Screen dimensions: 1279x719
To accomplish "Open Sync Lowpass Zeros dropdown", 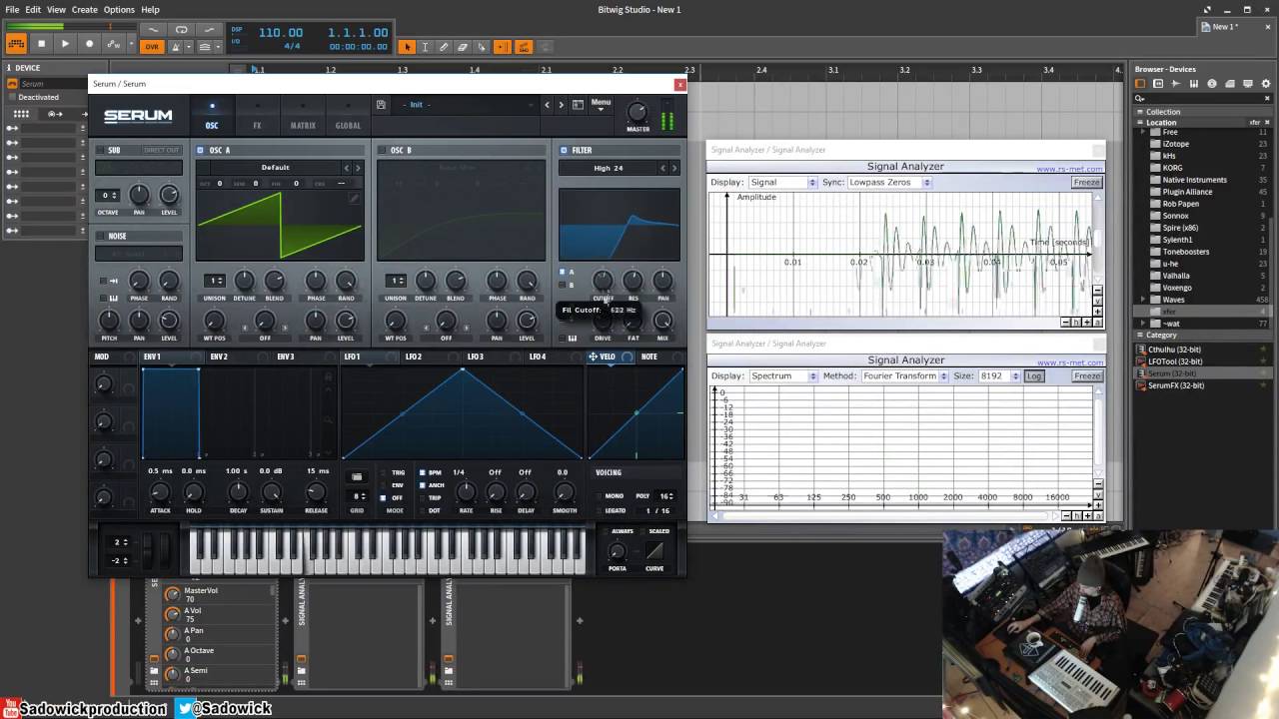I will [x=888, y=183].
